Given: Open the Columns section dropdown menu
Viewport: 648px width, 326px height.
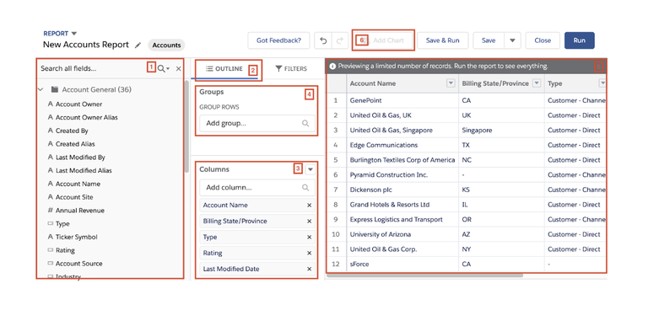Looking at the screenshot, I should point(310,169).
